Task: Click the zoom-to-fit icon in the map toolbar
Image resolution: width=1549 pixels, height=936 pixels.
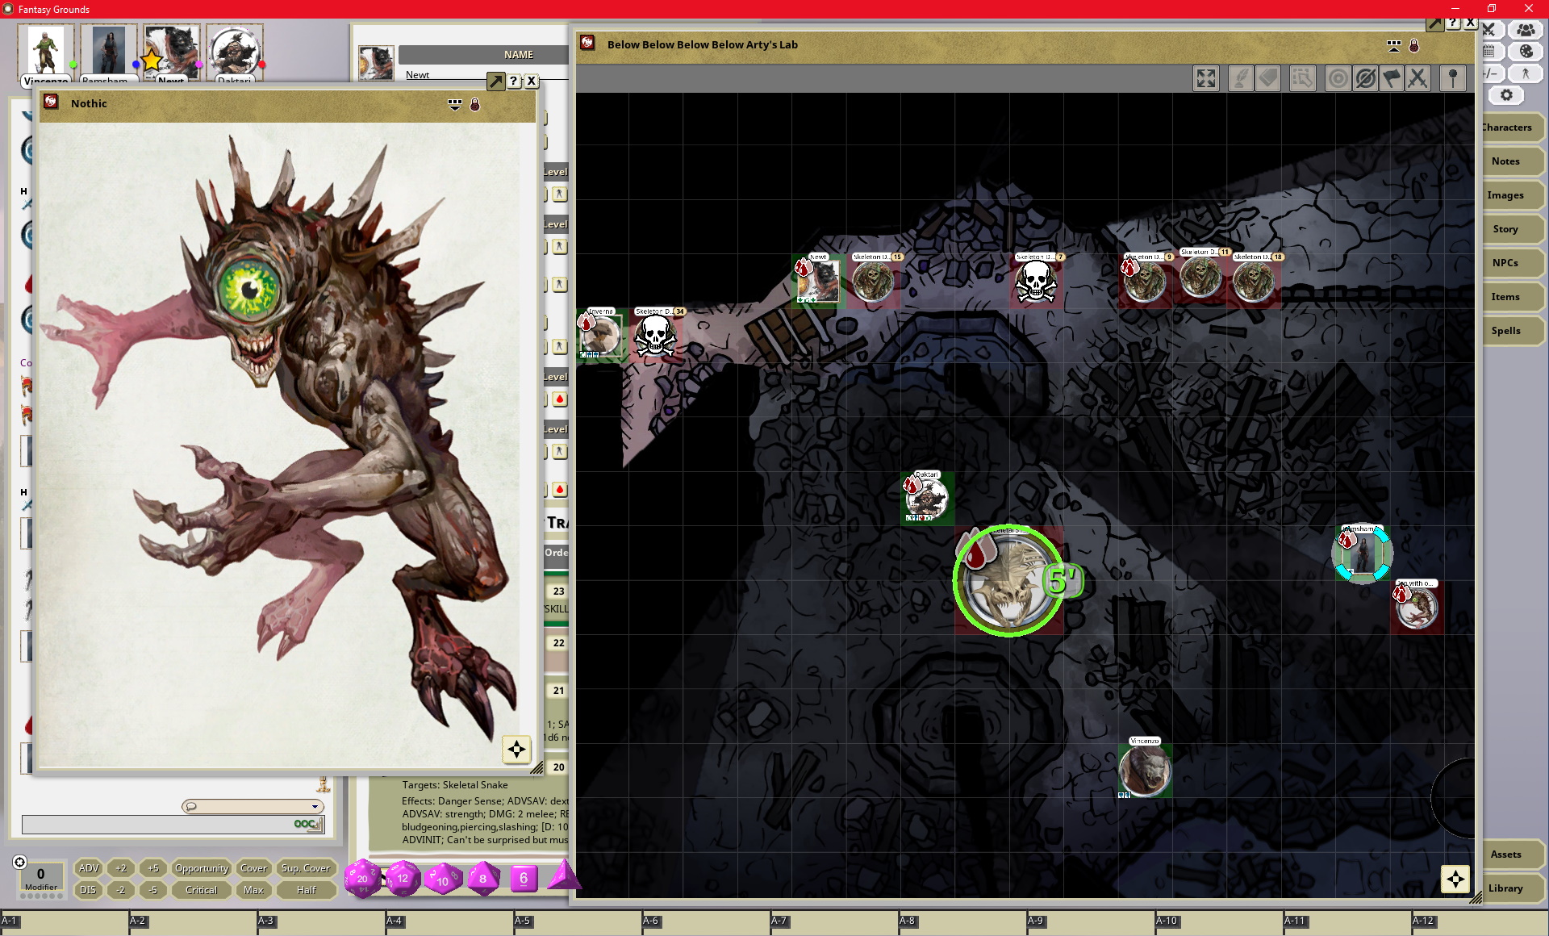Action: coord(1206,78)
